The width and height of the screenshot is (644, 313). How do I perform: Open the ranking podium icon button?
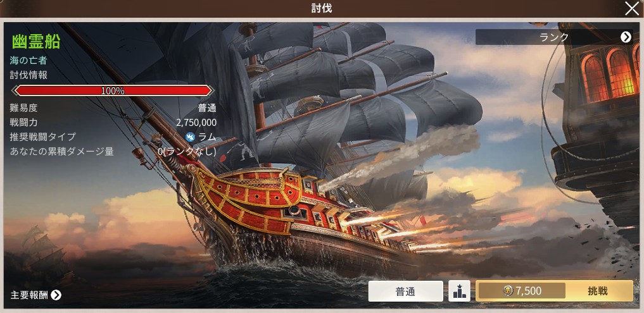pos(459,291)
